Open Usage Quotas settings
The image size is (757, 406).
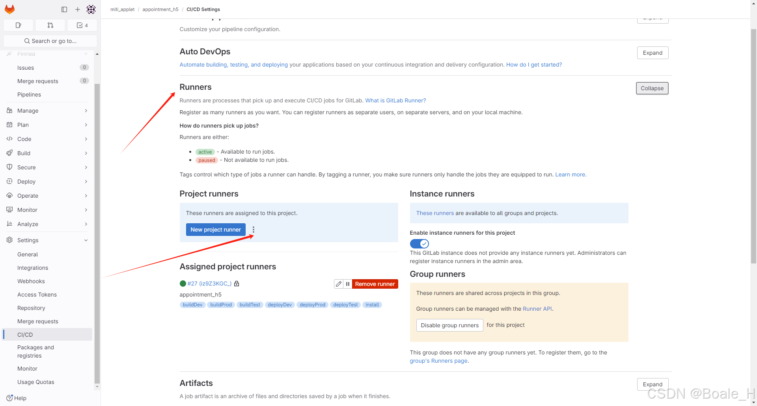click(x=47, y=382)
